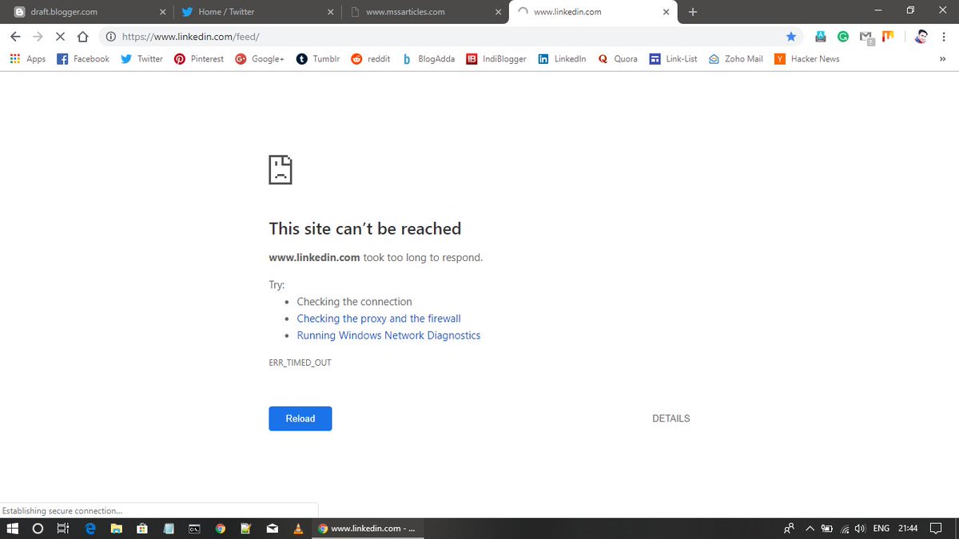Select the www.linkedin.com Chrome taskbar window
This screenshot has height=539, width=959.
coord(368,528)
